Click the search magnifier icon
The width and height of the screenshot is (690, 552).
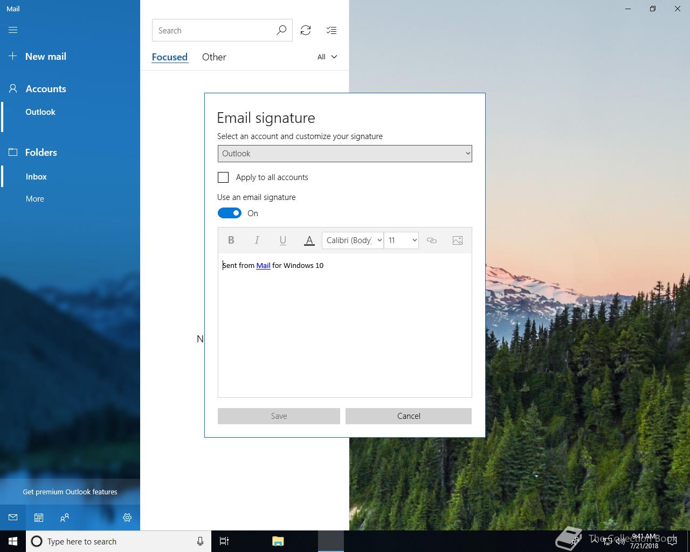coord(281,31)
